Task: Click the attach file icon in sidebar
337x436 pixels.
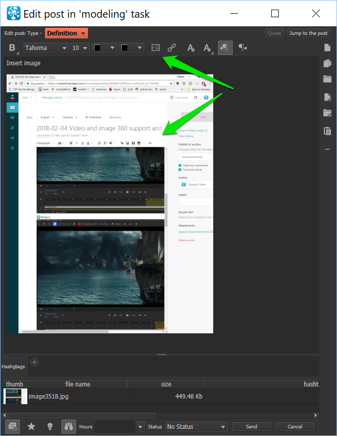Action: coord(327,48)
